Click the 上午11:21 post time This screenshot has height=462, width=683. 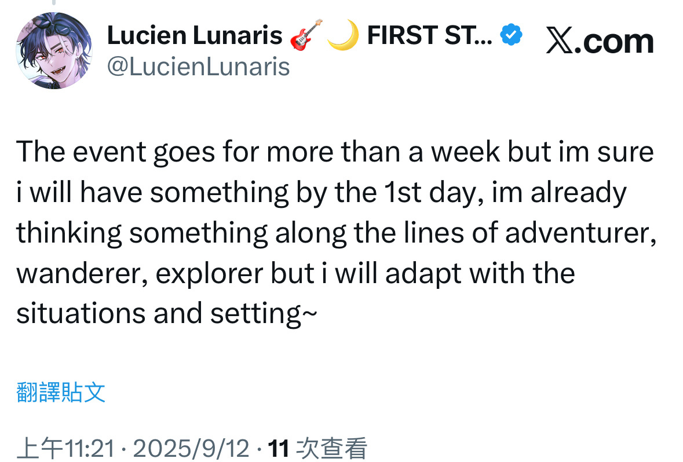(67, 449)
